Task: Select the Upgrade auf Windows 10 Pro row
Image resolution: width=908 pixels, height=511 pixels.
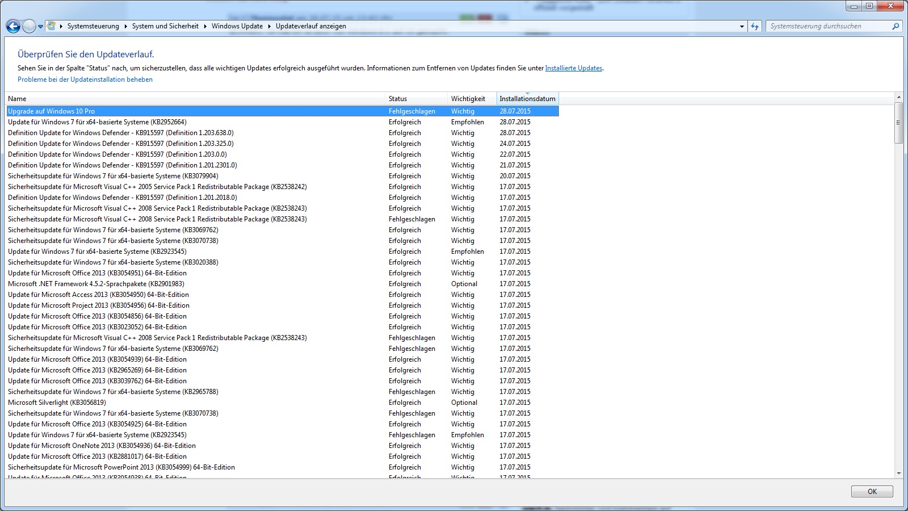Action: (283, 111)
